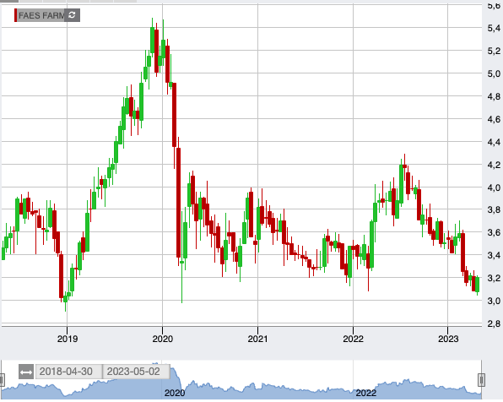Grab the right navigator range handle
The height and width of the screenshot is (402, 503).
(481, 380)
